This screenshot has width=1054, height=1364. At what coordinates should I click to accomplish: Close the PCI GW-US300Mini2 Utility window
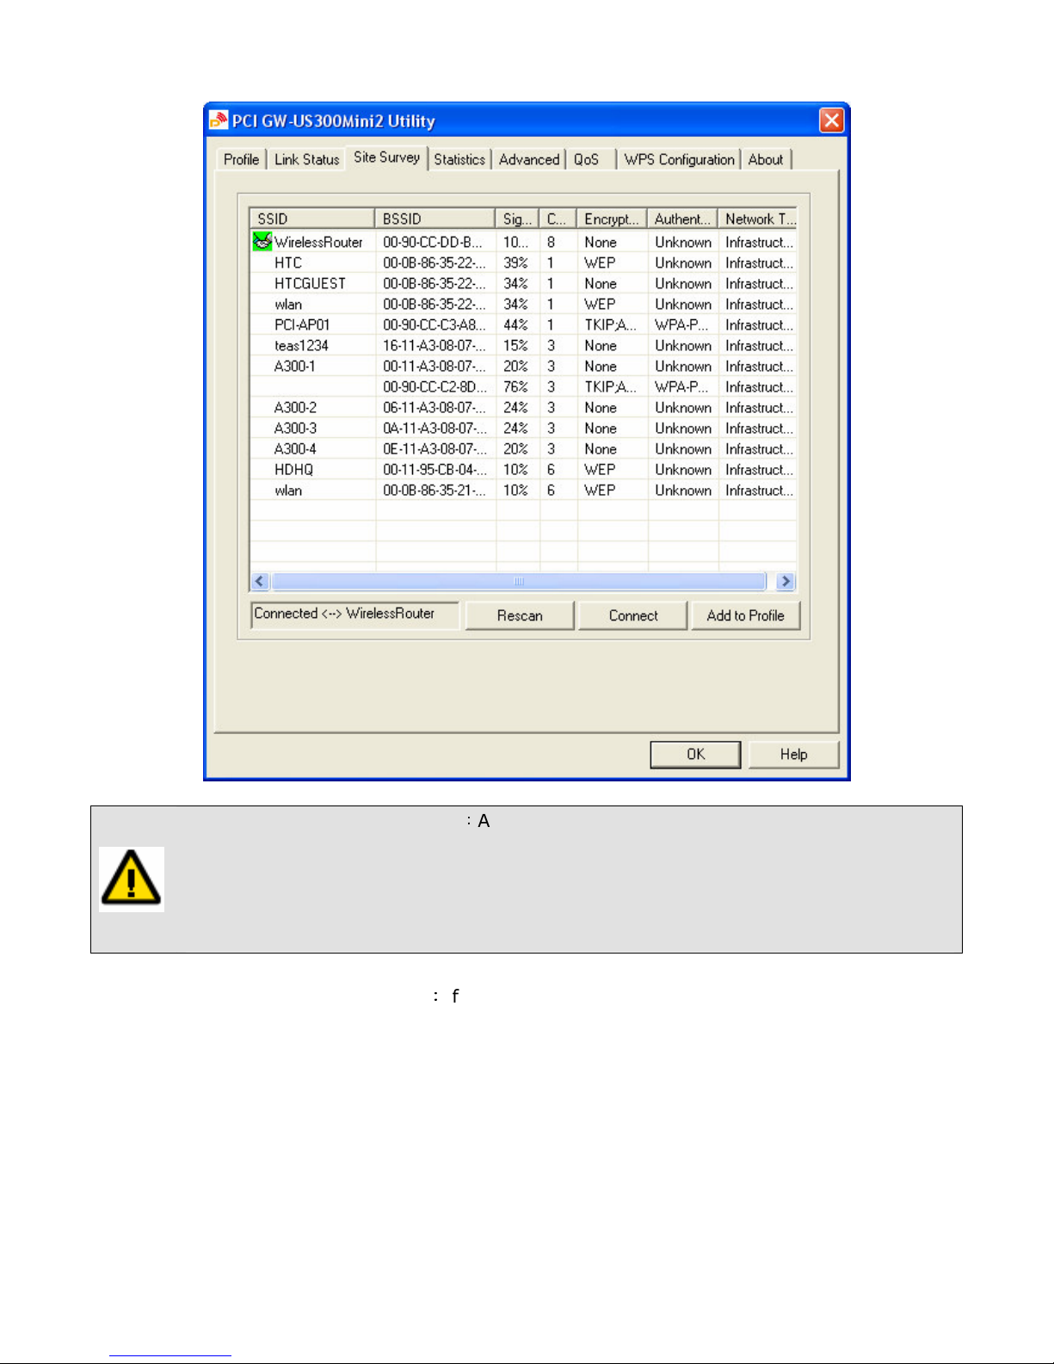point(831,120)
